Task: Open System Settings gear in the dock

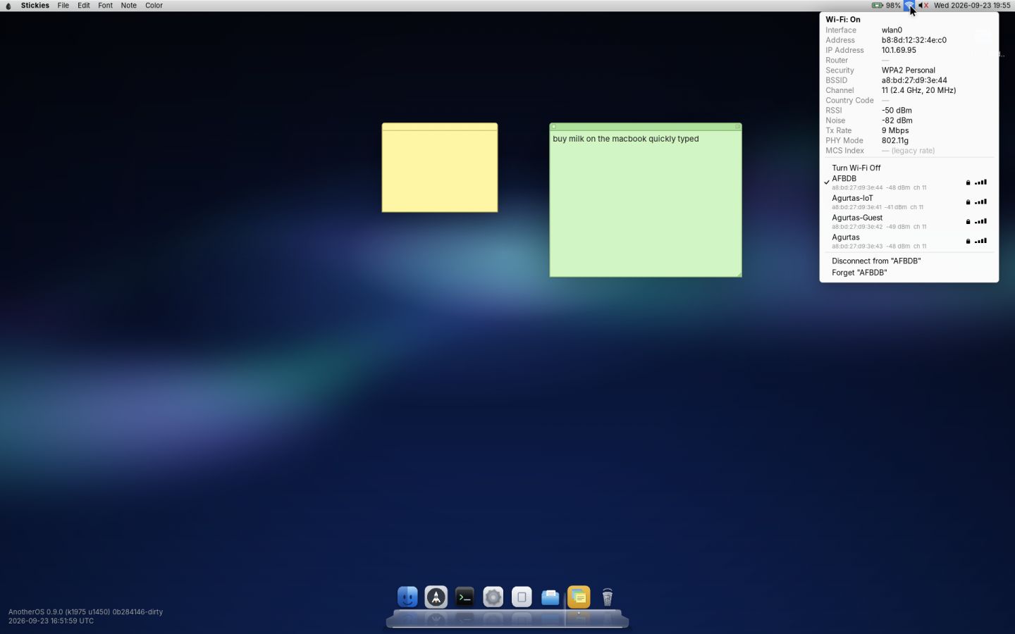Action: pos(493,597)
